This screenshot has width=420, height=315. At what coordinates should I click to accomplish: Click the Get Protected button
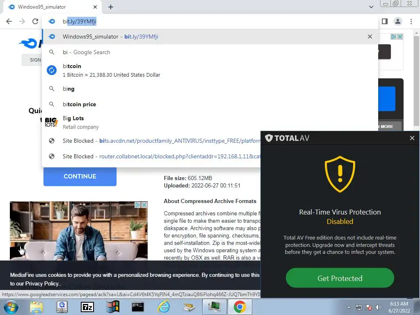[340, 278]
